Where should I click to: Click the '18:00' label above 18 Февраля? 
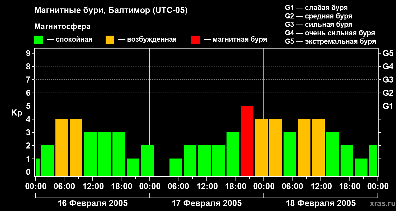(x=349, y=186)
